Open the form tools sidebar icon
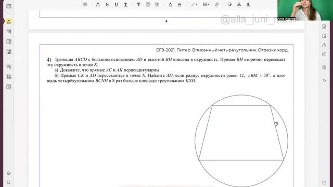 coord(9,52)
